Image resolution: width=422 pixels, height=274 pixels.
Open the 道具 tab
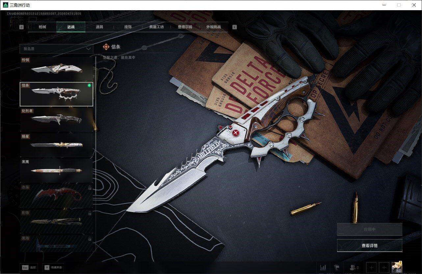pos(99,27)
